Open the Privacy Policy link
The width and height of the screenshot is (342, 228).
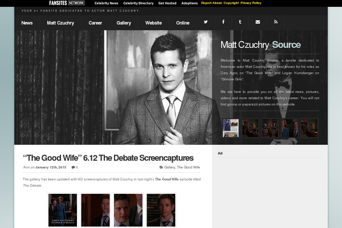click(251, 3)
